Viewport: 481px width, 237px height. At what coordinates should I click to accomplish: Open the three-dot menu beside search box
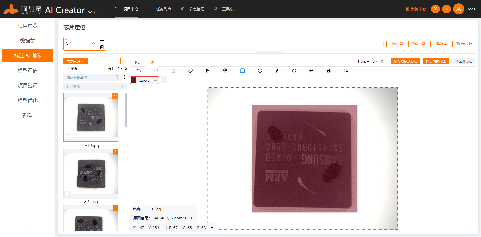pyautogui.click(x=124, y=77)
